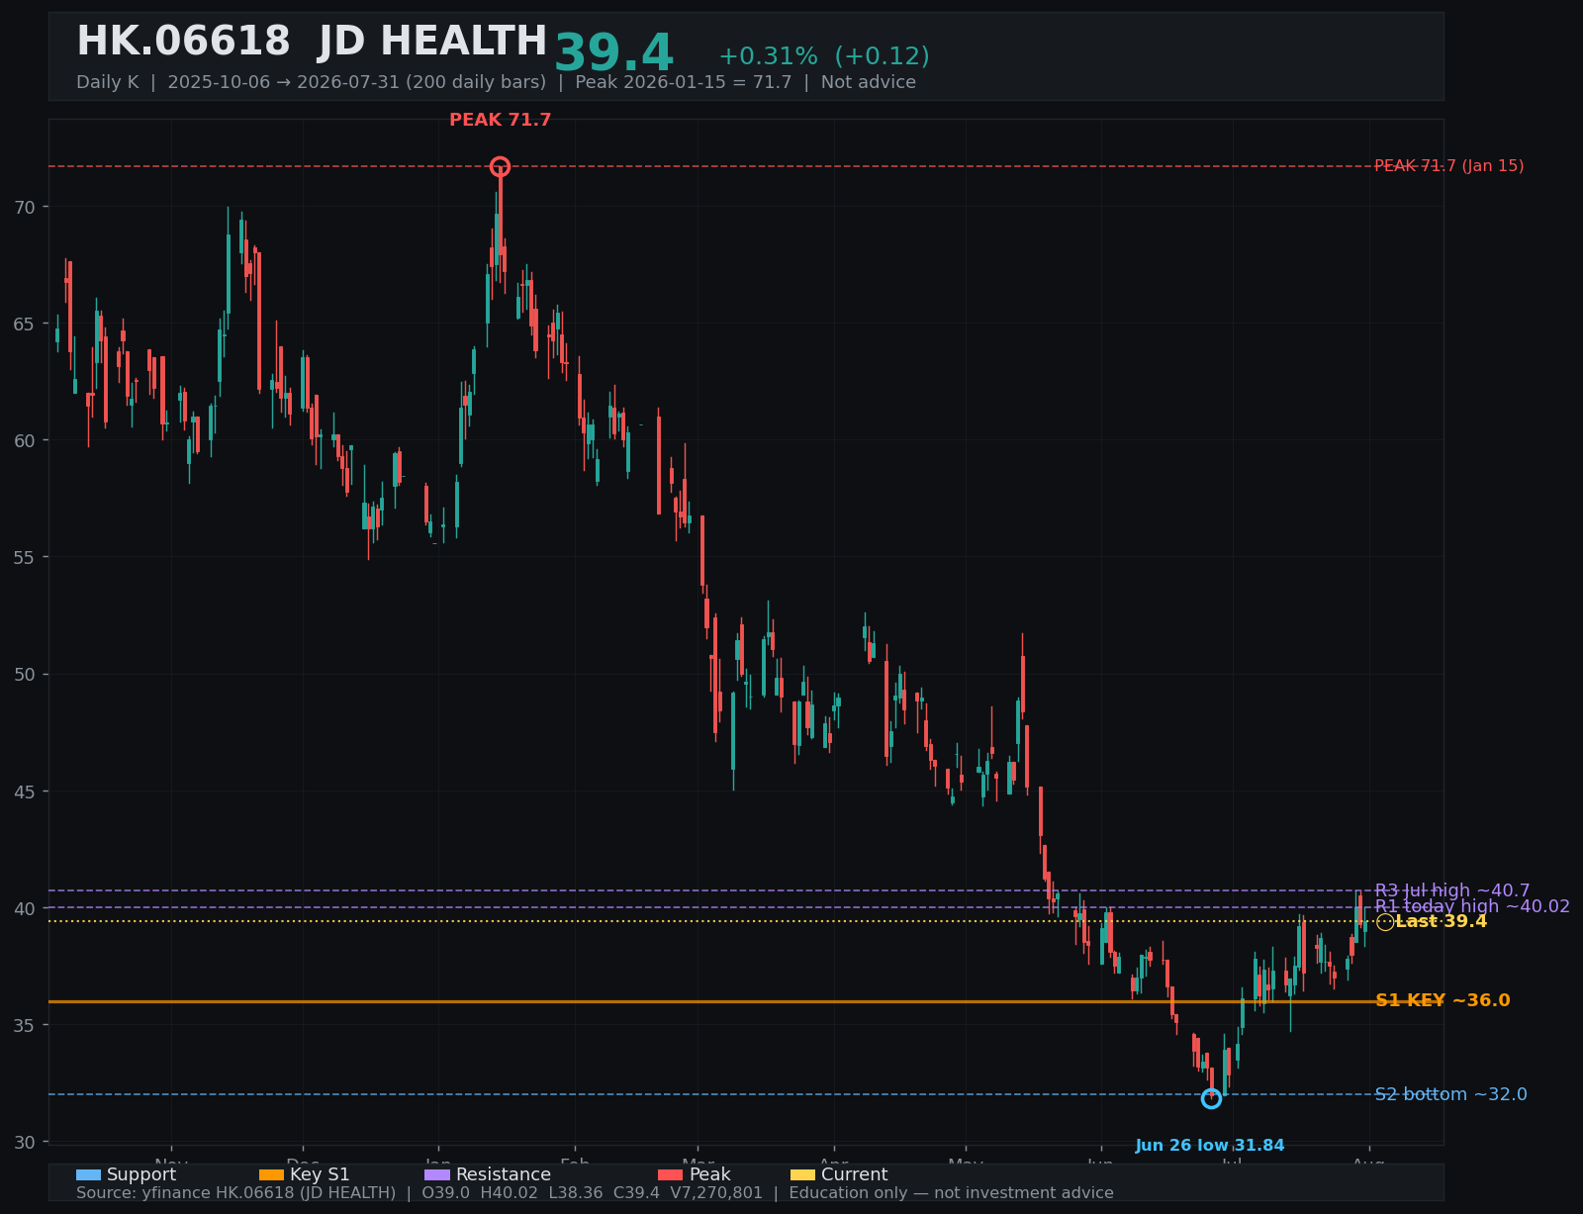This screenshot has width=1583, height=1214.
Task: Click the 40 tick on the price axis
Action: (x=25, y=908)
